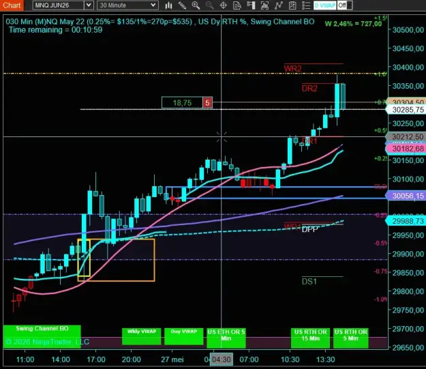Click the Time remaining = 00:10:59 text
This screenshot has height=369, width=426.
click(56, 30)
